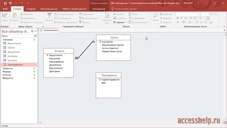Click Орфография spelling check
This screenshot has height=128, width=227.
tap(137, 18)
